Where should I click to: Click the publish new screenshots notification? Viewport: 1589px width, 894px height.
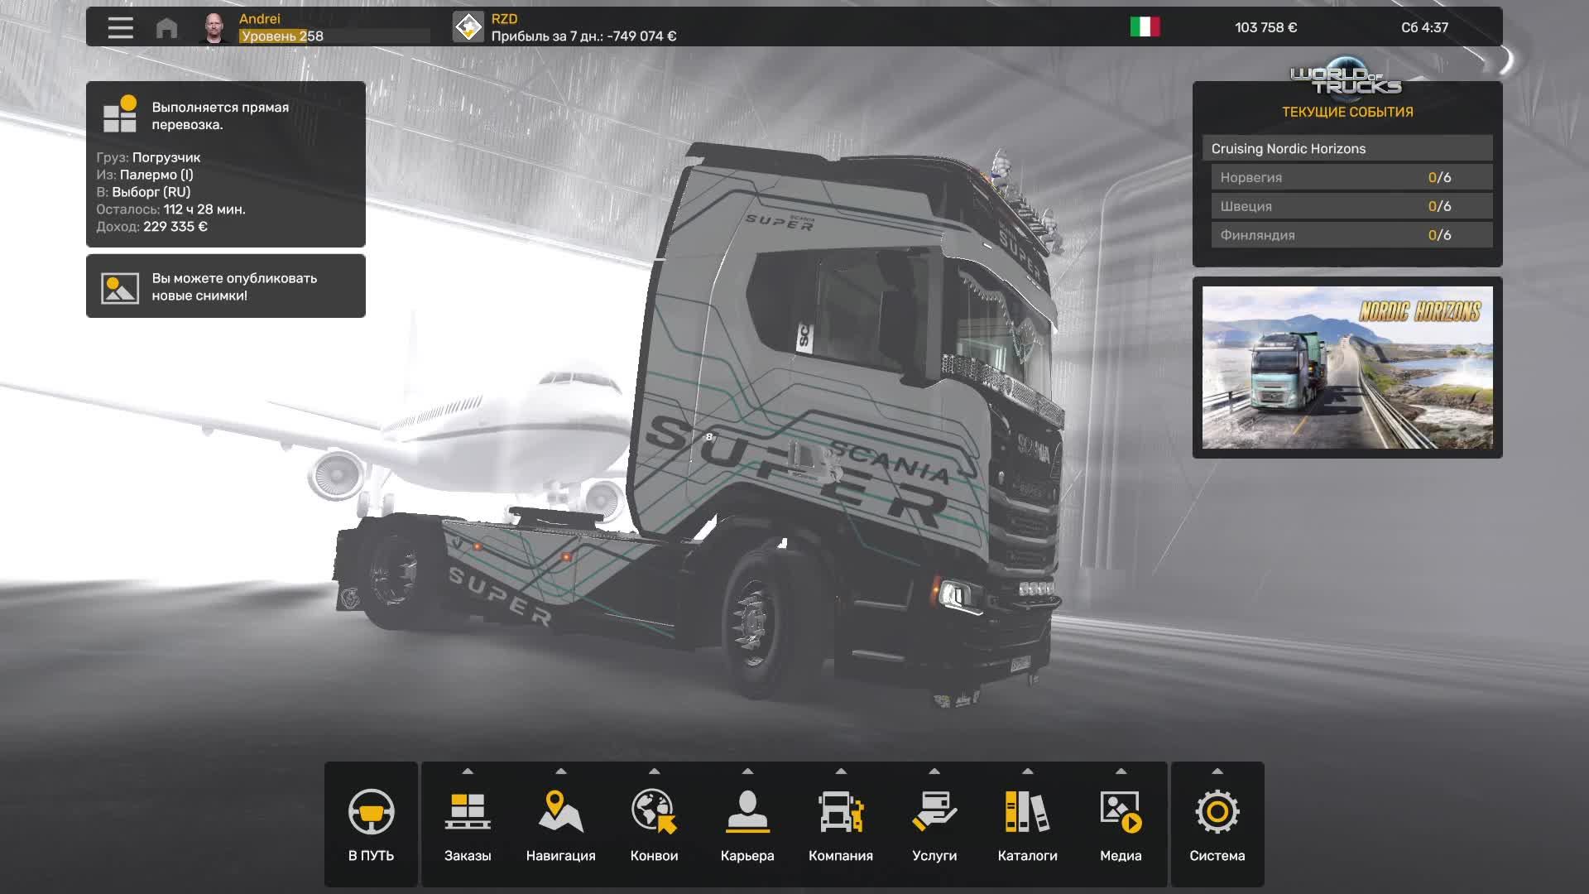tap(225, 286)
